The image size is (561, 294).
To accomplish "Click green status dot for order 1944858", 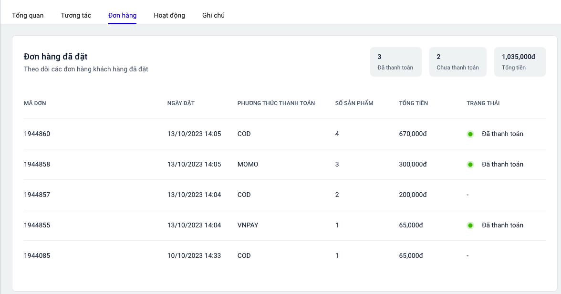I will pyautogui.click(x=470, y=165).
